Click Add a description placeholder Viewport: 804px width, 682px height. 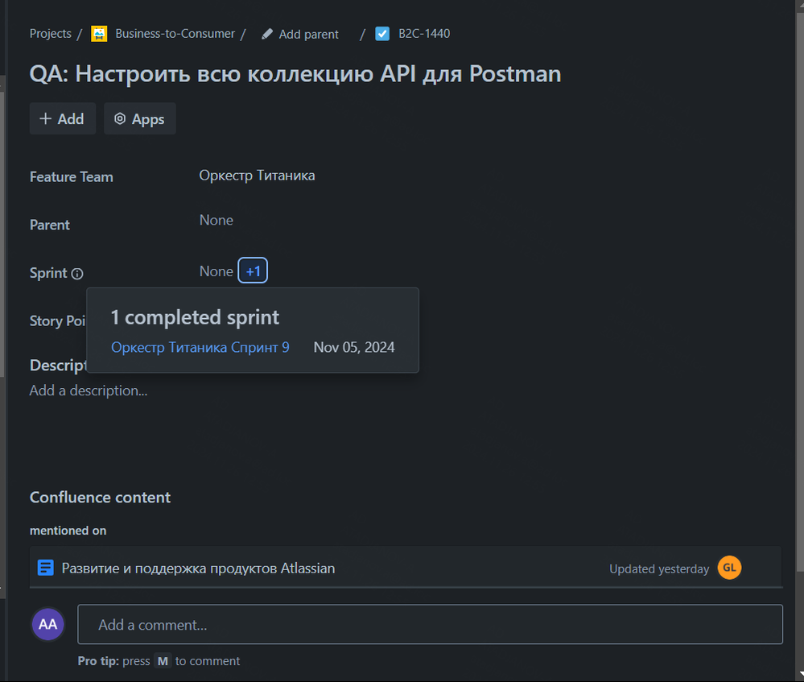click(89, 391)
